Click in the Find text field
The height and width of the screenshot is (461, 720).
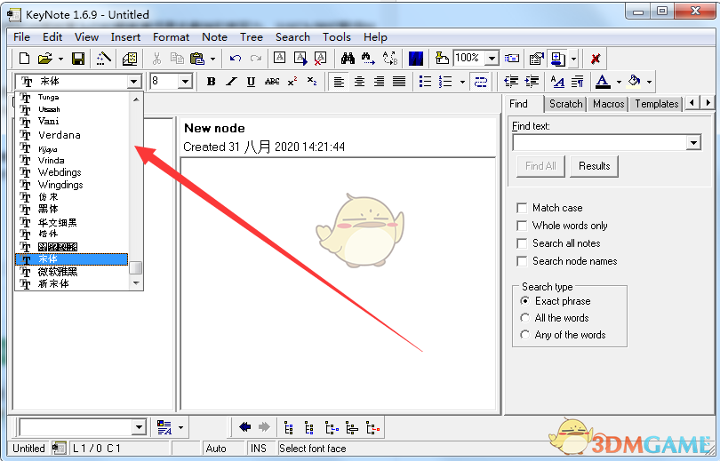point(600,143)
